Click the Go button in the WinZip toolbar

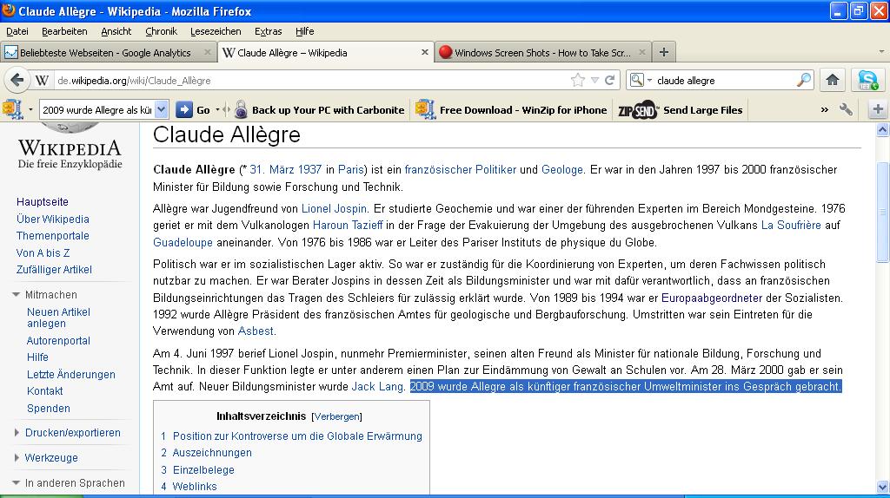[195, 110]
